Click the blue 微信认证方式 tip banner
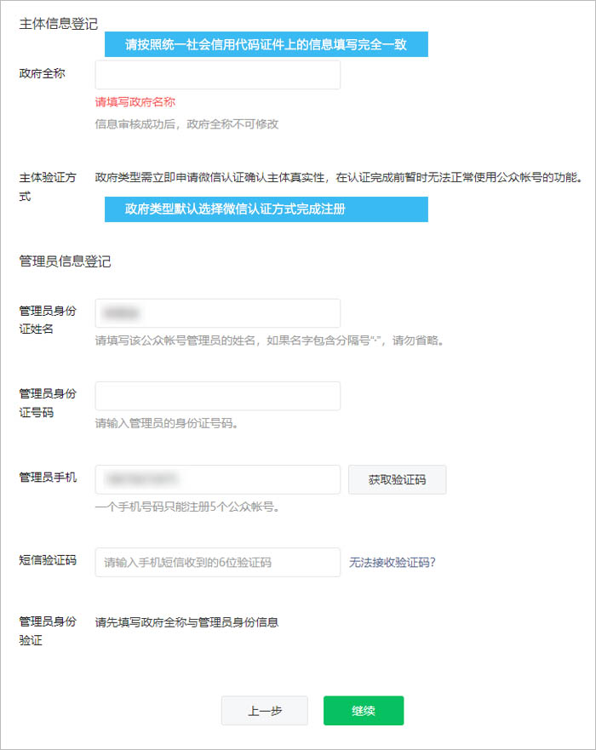Viewport: 596px width, 750px height. pyautogui.click(x=266, y=209)
